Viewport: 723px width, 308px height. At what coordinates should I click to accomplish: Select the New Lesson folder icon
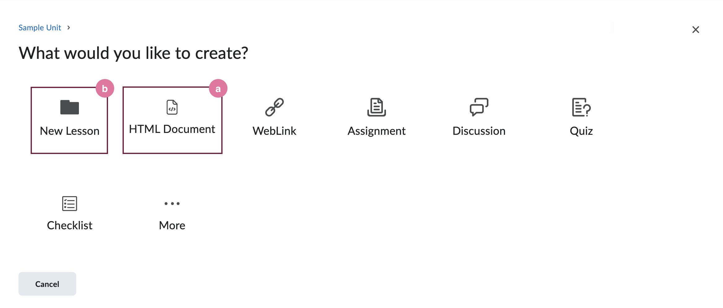(69, 107)
